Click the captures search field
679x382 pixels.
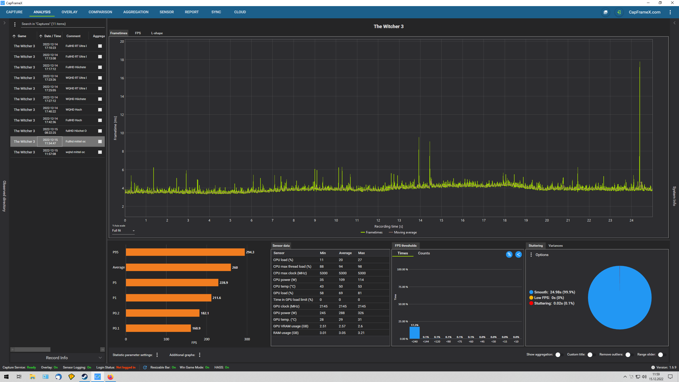click(62, 24)
